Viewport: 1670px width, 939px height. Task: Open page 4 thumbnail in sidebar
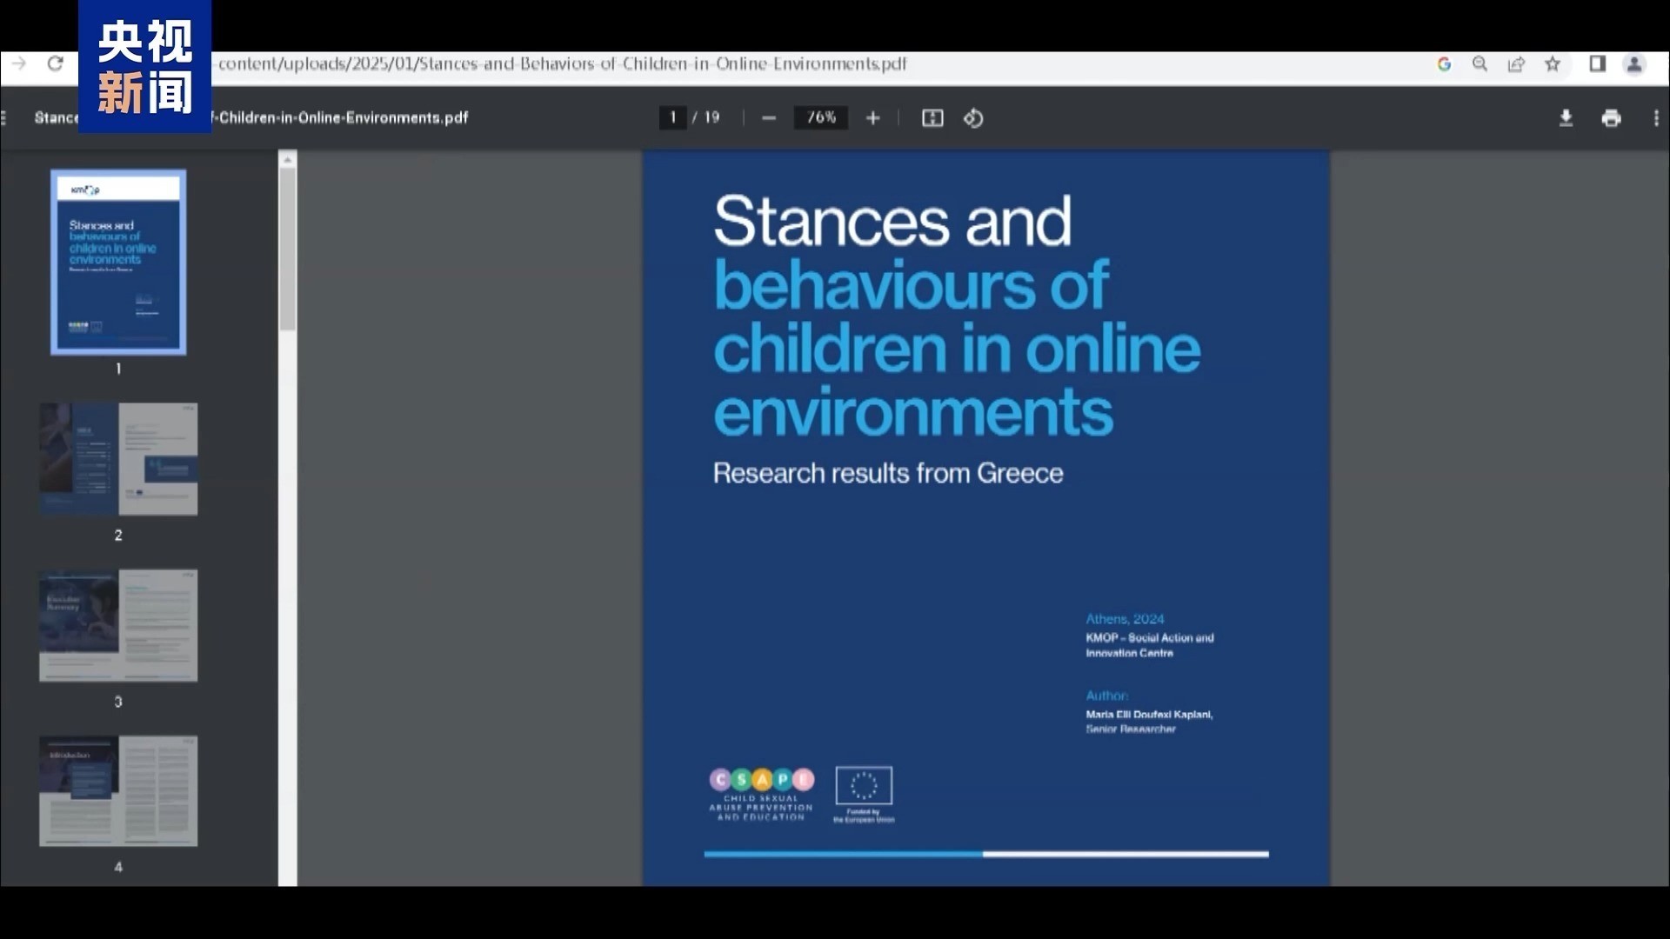coord(118,790)
